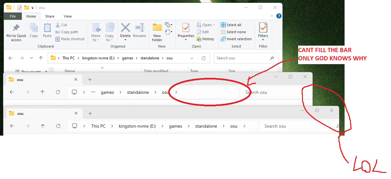This screenshot has height=179, width=391.
Task: Close osu tab in '…' breadcrumb window
Action: 76,79
